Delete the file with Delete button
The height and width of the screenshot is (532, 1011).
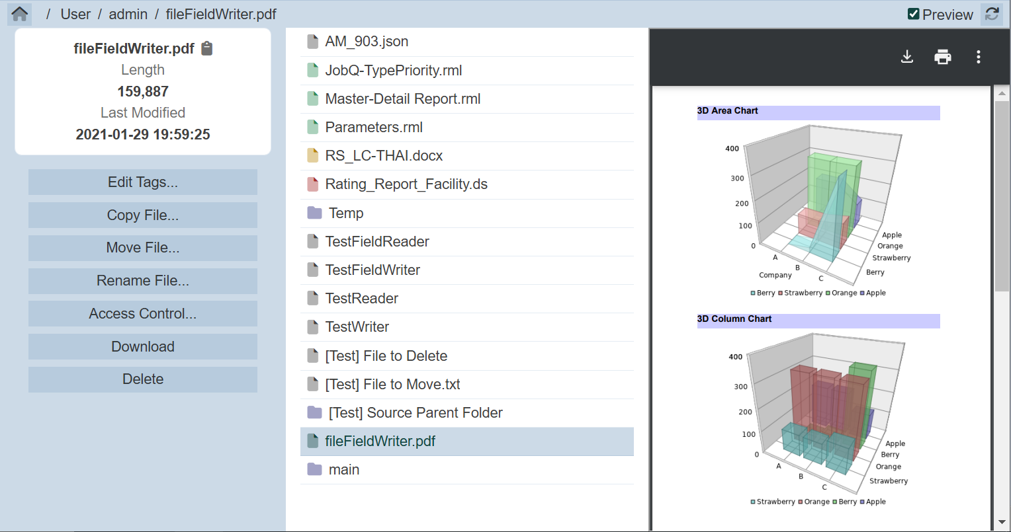[x=143, y=379]
